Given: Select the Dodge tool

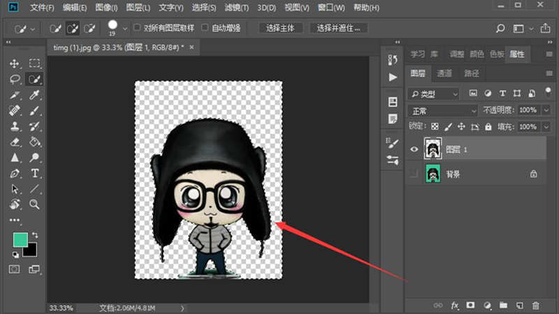Looking at the screenshot, I should pos(34,158).
